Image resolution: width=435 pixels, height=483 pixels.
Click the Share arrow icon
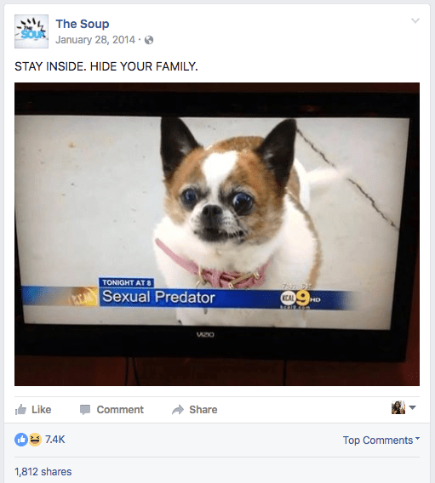[178, 410]
